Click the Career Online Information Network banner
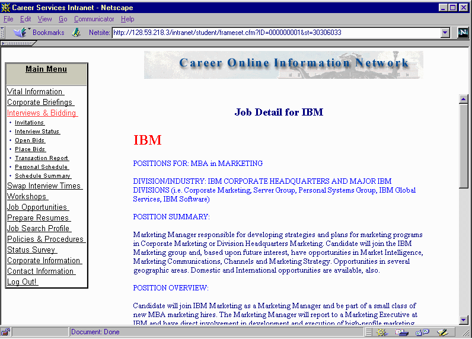 283,65
